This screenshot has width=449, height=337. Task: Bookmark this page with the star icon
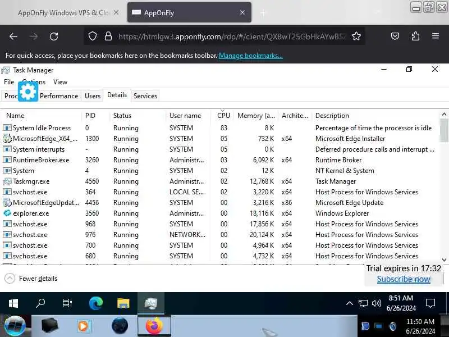tap(356, 37)
